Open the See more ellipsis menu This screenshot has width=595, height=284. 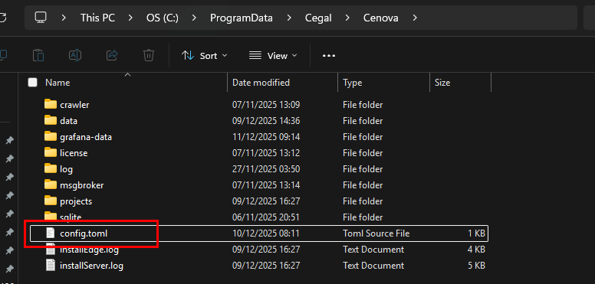pyautogui.click(x=329, y=56)
